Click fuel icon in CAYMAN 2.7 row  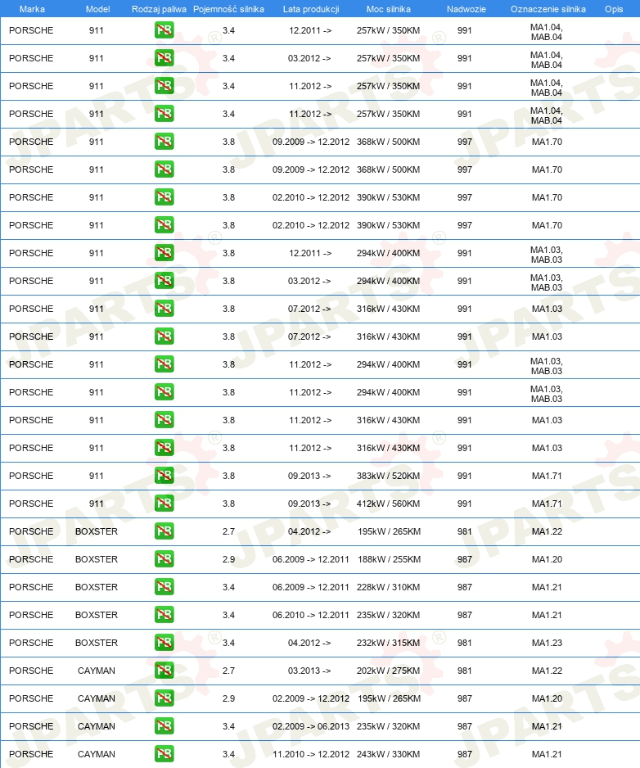point(164,671)
